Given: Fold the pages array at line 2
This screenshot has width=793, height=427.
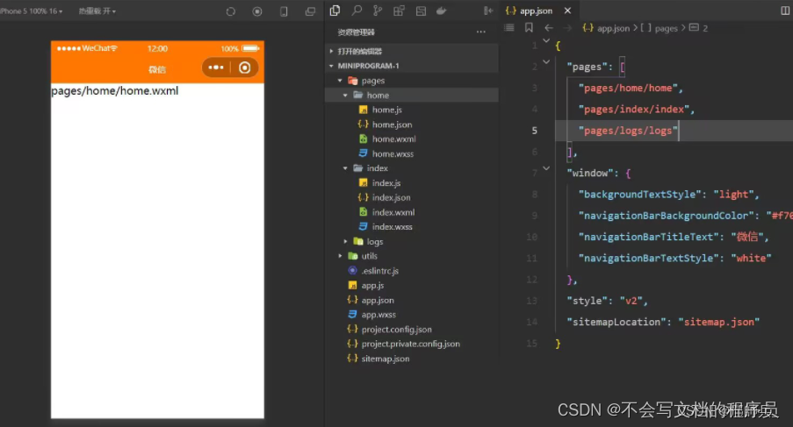Looking at the screenshot, I should click(546, 61).
